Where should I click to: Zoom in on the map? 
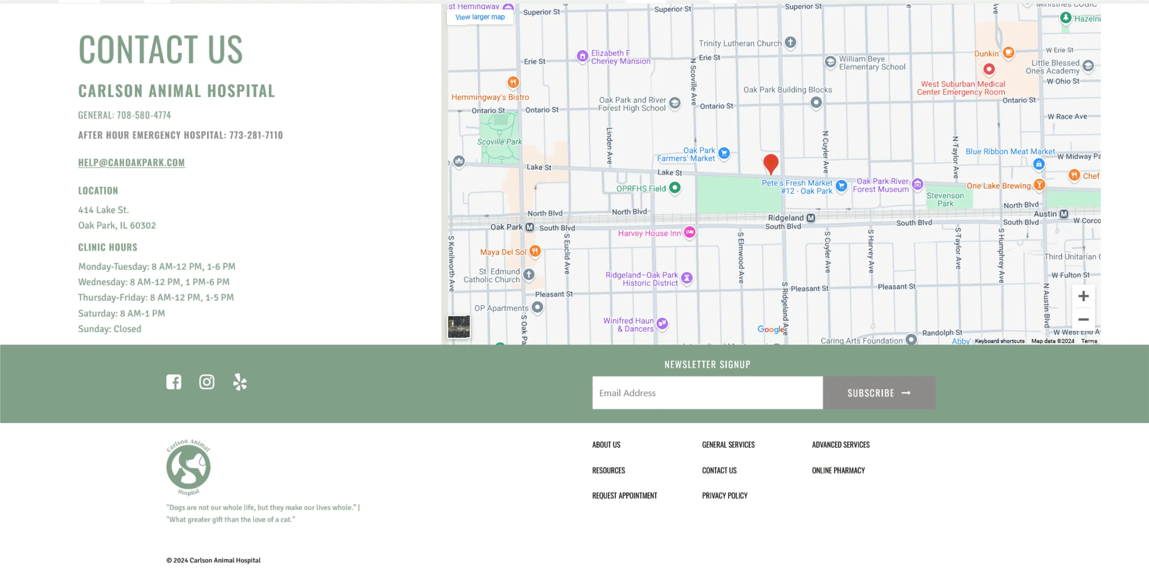pos(1083,296)
